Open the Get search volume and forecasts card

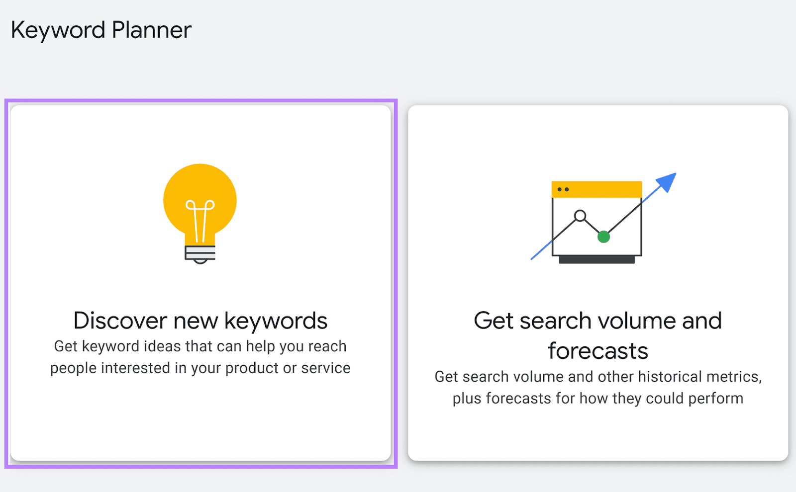click(597, 283)
